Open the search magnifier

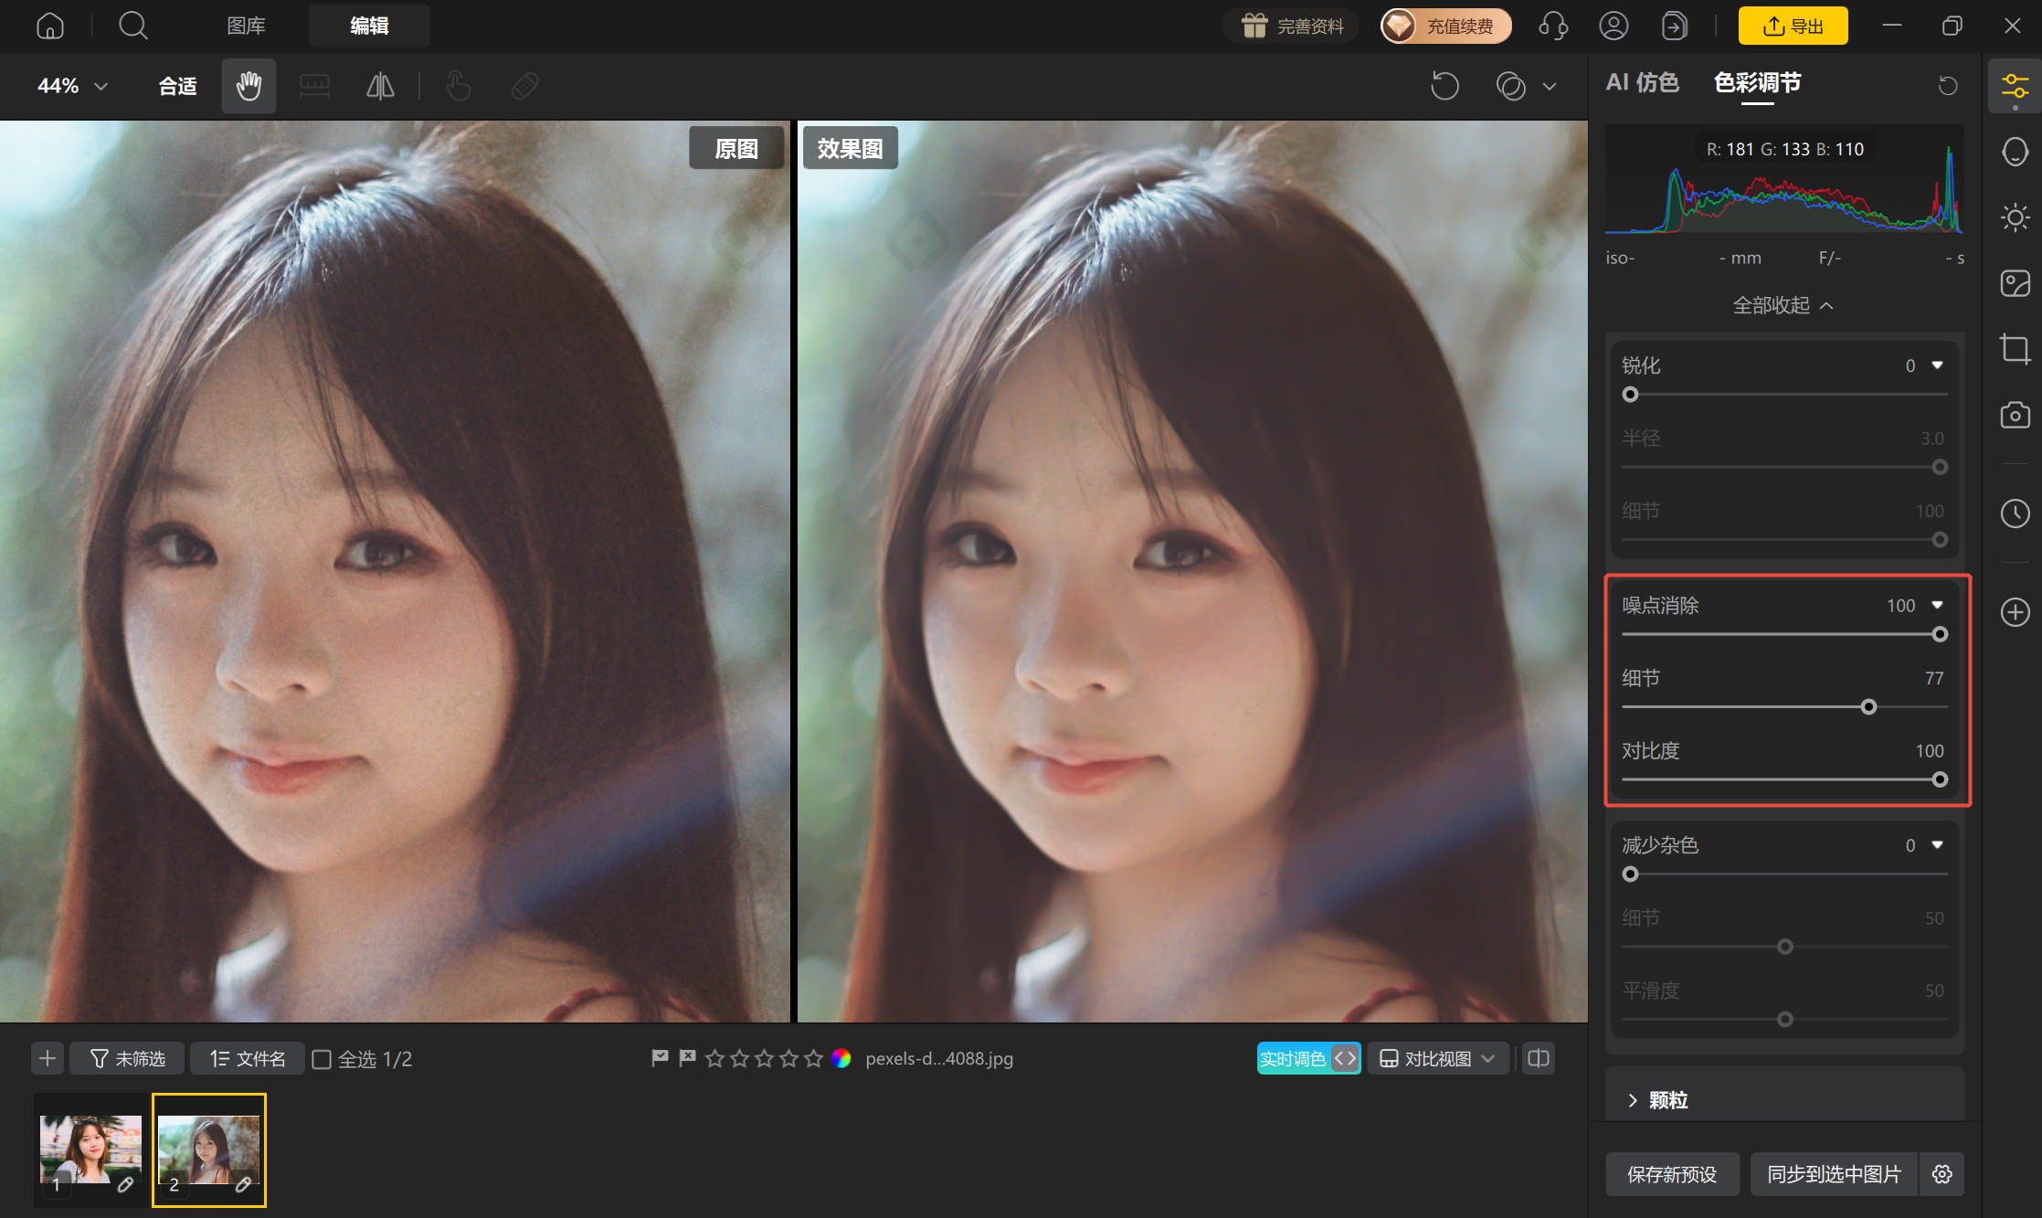(x=133, y=26)
